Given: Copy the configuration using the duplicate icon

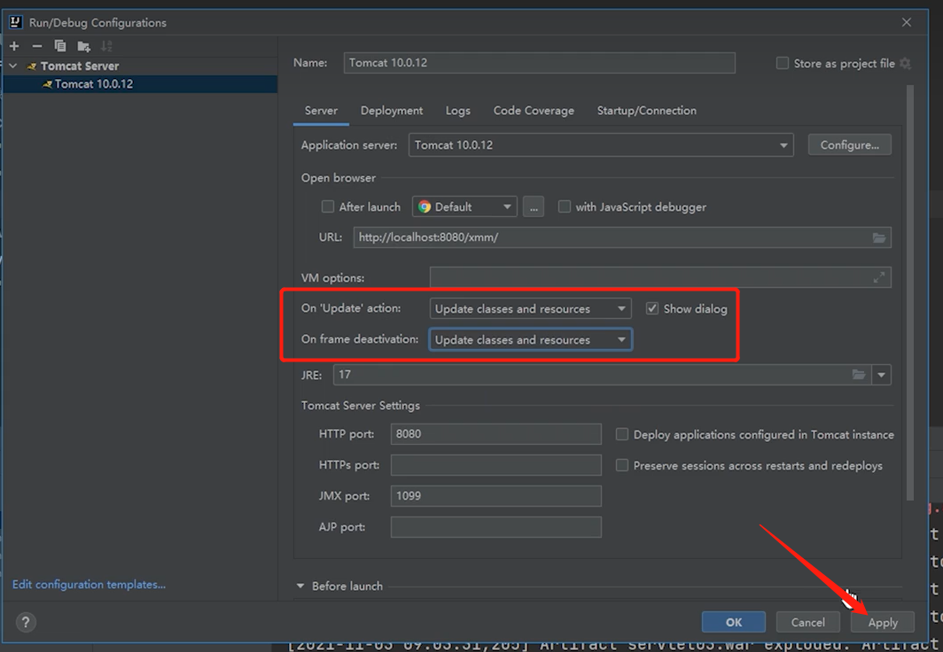Looking at the screenshot, I should (60, 46).
